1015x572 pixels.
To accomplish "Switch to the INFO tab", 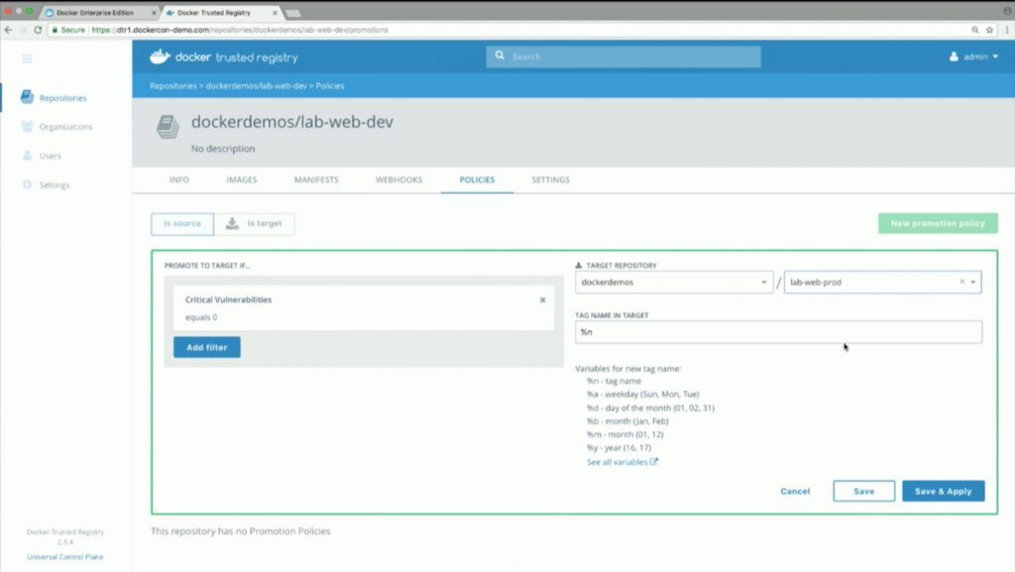I will pyautogui.click(x=179, y=179).
